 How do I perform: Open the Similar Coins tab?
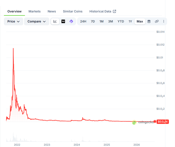(x=73, y=11)
